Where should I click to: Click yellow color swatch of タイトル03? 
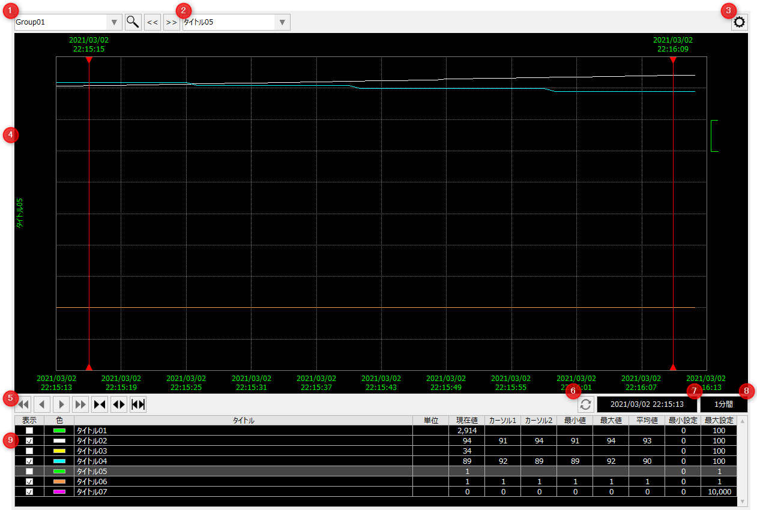59,451
